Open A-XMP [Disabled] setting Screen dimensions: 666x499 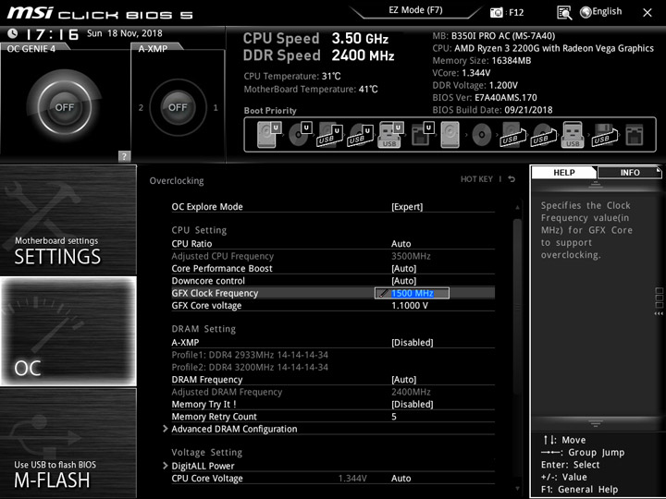tap(412, 343)
